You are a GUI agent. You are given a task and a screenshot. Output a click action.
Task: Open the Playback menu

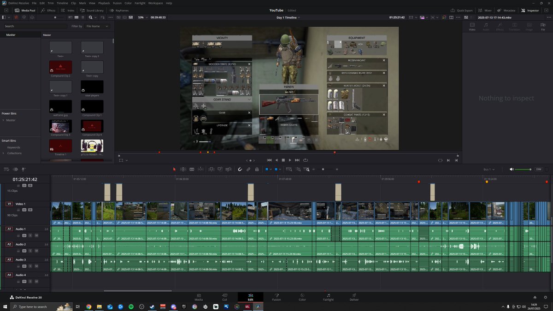point(104,3)
